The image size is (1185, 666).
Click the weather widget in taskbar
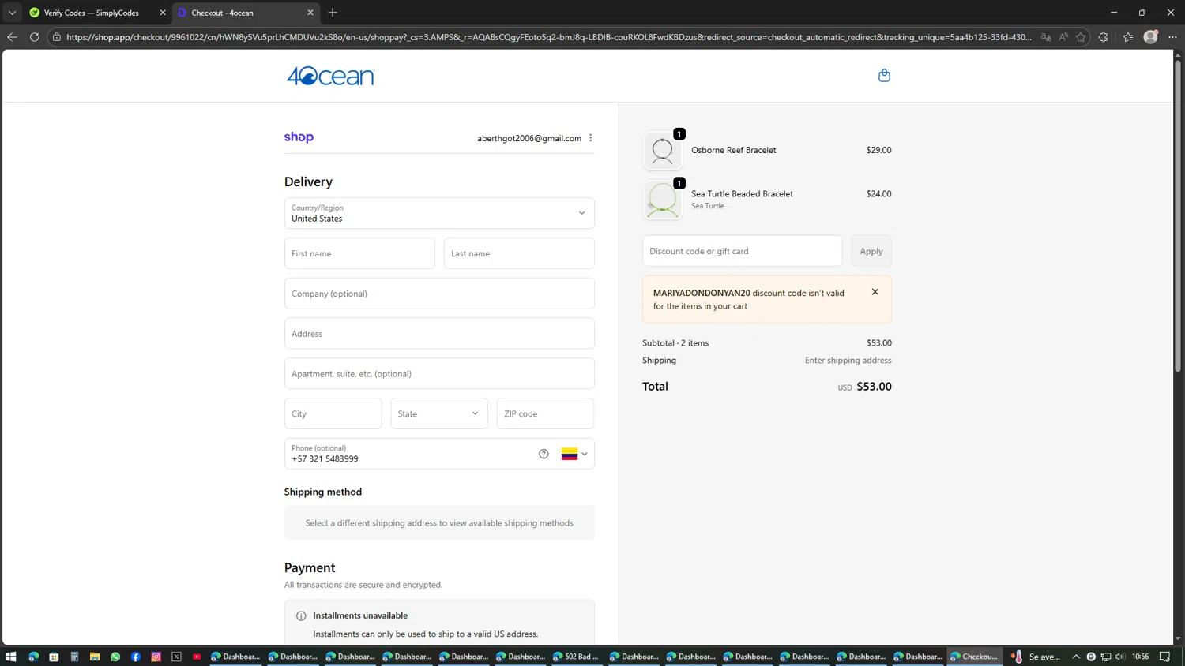click(1036, 657)
